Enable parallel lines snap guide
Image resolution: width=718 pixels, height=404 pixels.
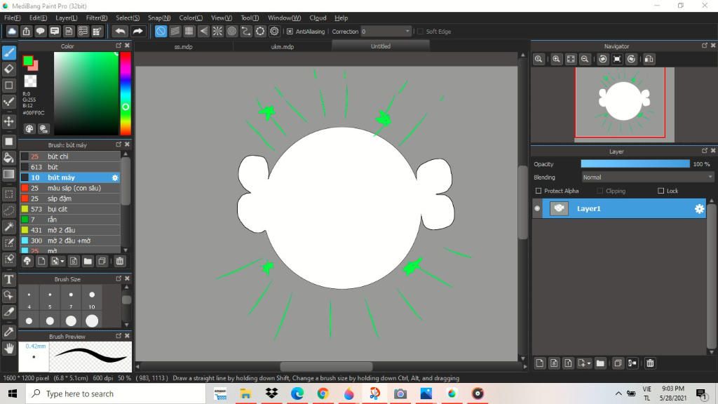175,31
